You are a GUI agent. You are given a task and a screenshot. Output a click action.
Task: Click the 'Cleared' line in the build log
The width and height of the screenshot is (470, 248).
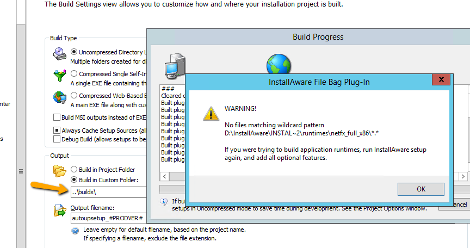172,96
